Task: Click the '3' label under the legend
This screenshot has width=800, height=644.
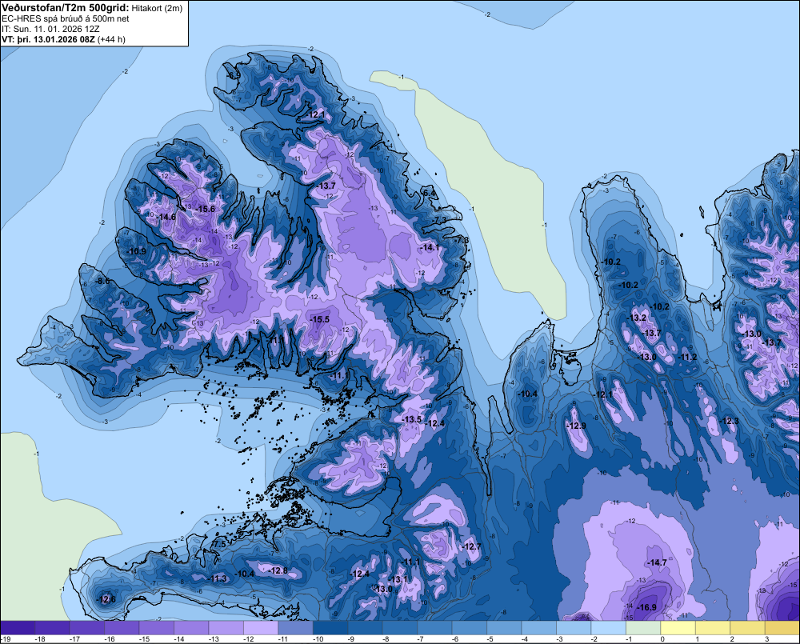Action: 766,639
